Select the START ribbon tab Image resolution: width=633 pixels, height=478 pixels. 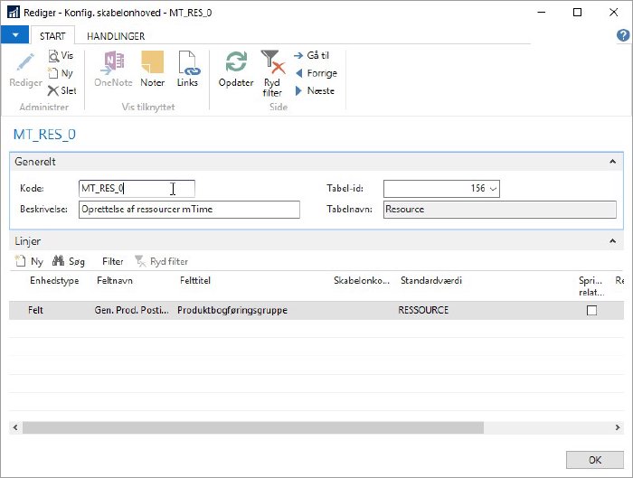(52, 36)
